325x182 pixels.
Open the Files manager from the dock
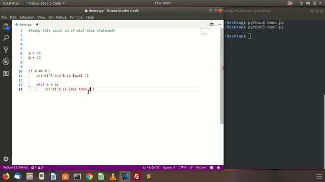[x=29, y=176]
